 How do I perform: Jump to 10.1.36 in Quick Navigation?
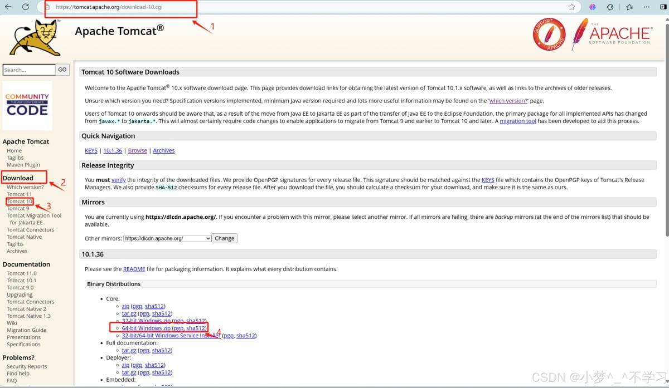[x=113, y=150]
